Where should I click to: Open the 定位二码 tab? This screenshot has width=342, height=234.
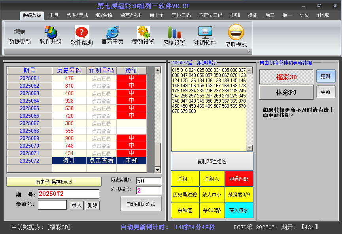point(181,15)
